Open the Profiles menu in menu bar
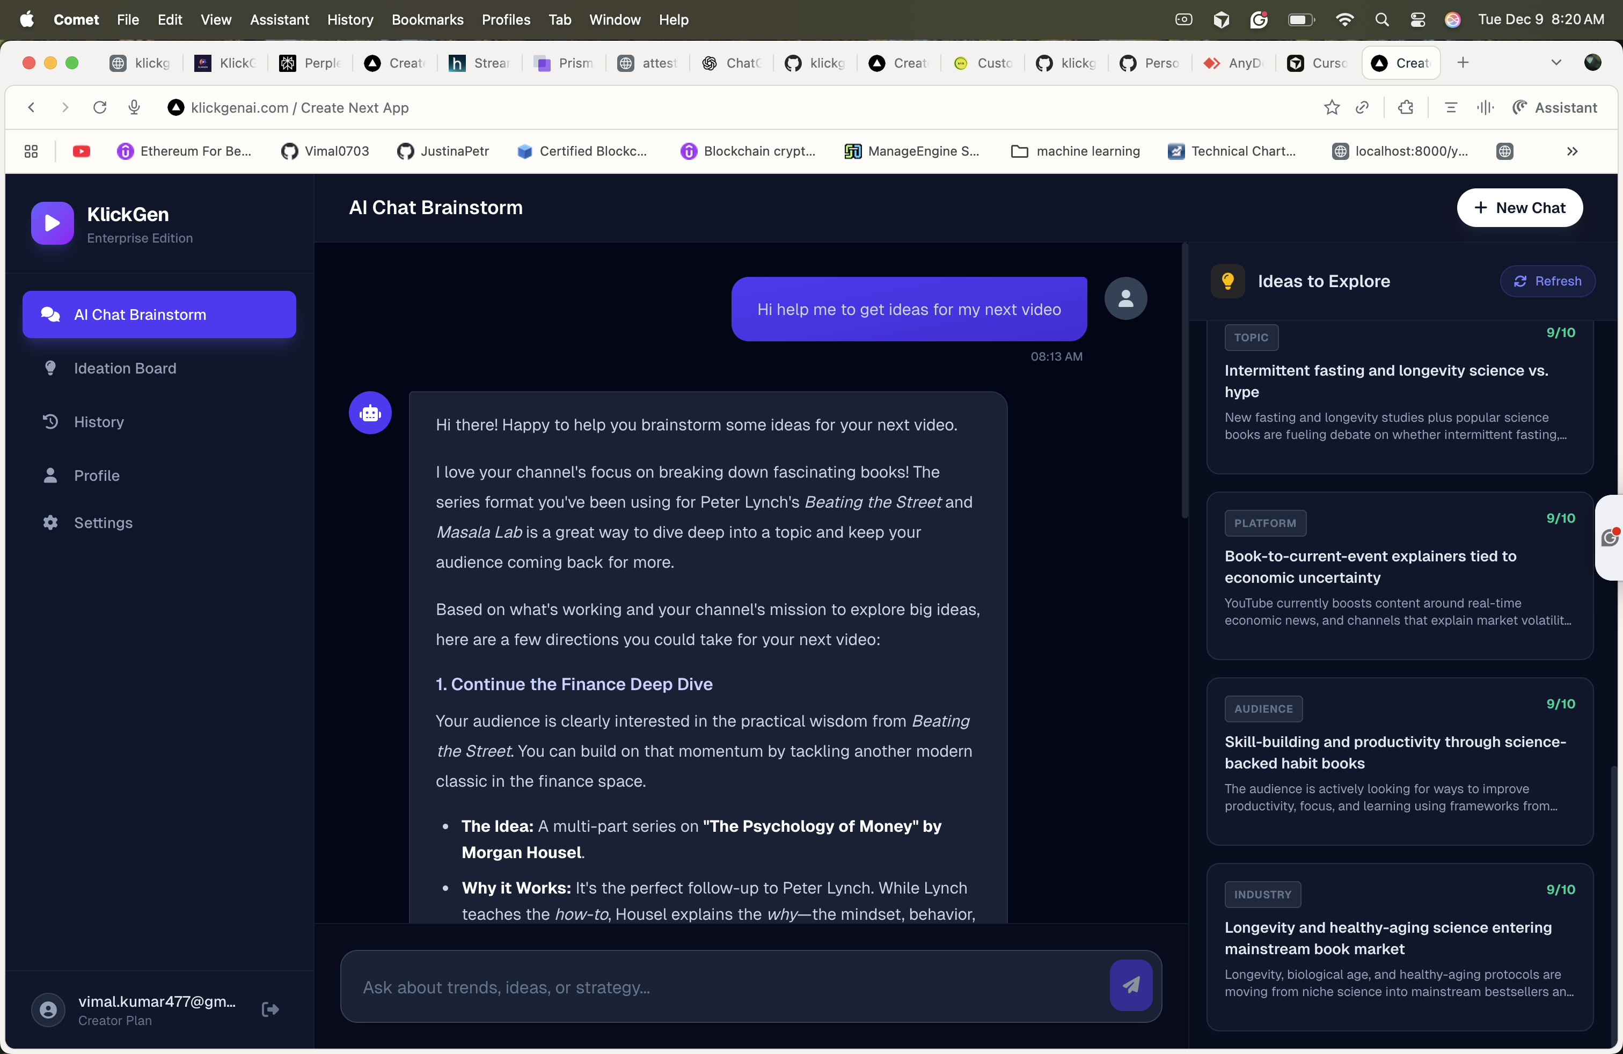 coord(506,20)
